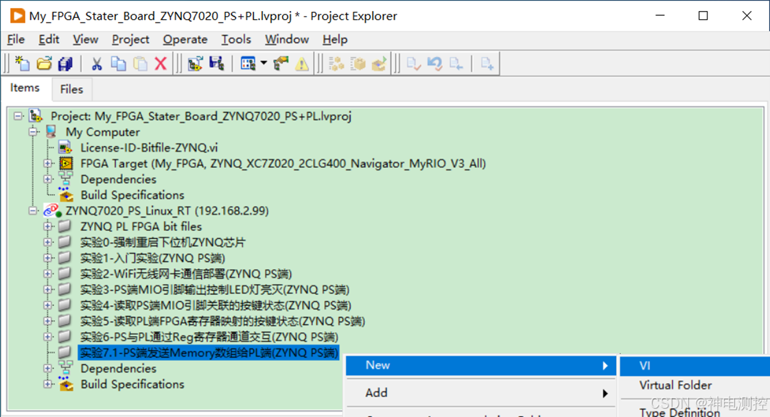Open the File menu
The height and width of the screenshot is (417, 770).
[16, 39]
